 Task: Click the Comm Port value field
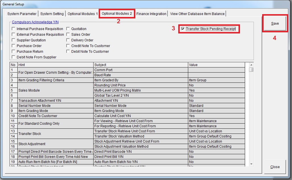click(216, 70)
